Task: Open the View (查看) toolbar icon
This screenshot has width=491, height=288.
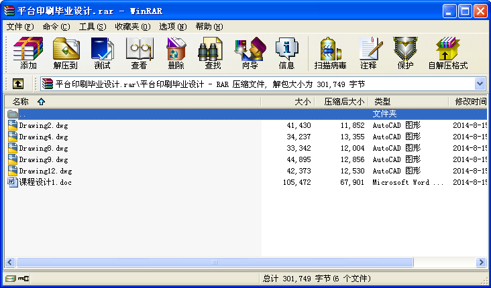Action: [139, 49]
